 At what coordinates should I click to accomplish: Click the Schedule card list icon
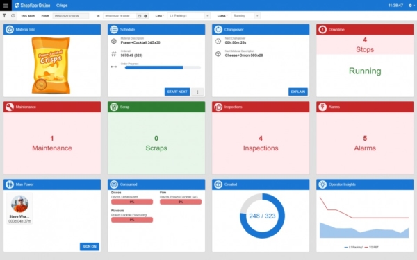click(x=114, y=29)
